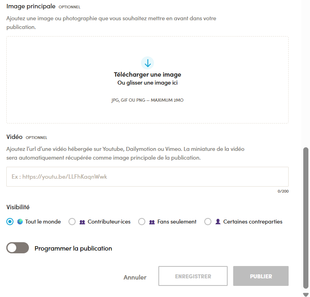Select the Contributeur·ices radio button

(x=72, y=222)
